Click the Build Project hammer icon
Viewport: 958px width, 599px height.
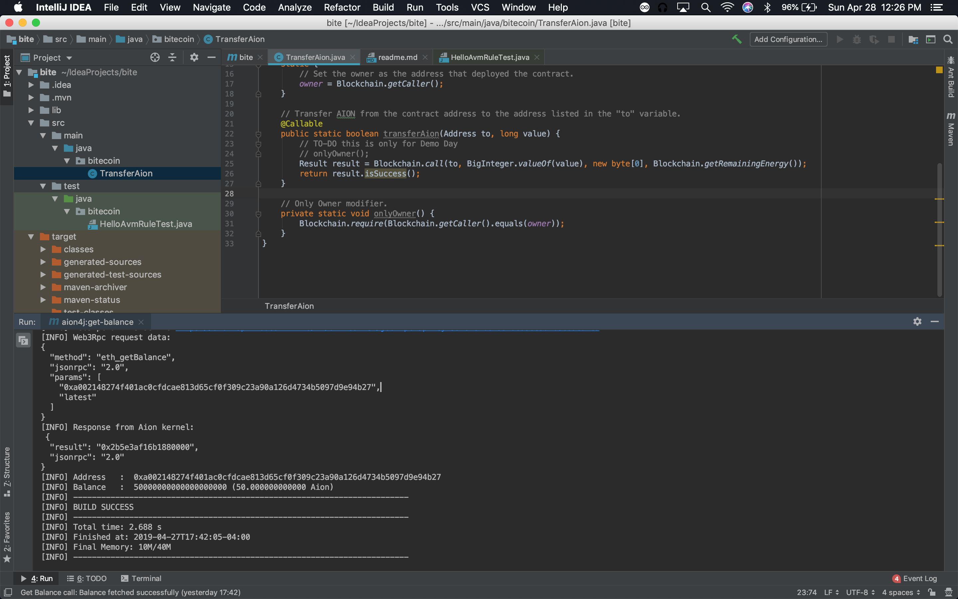736,39
